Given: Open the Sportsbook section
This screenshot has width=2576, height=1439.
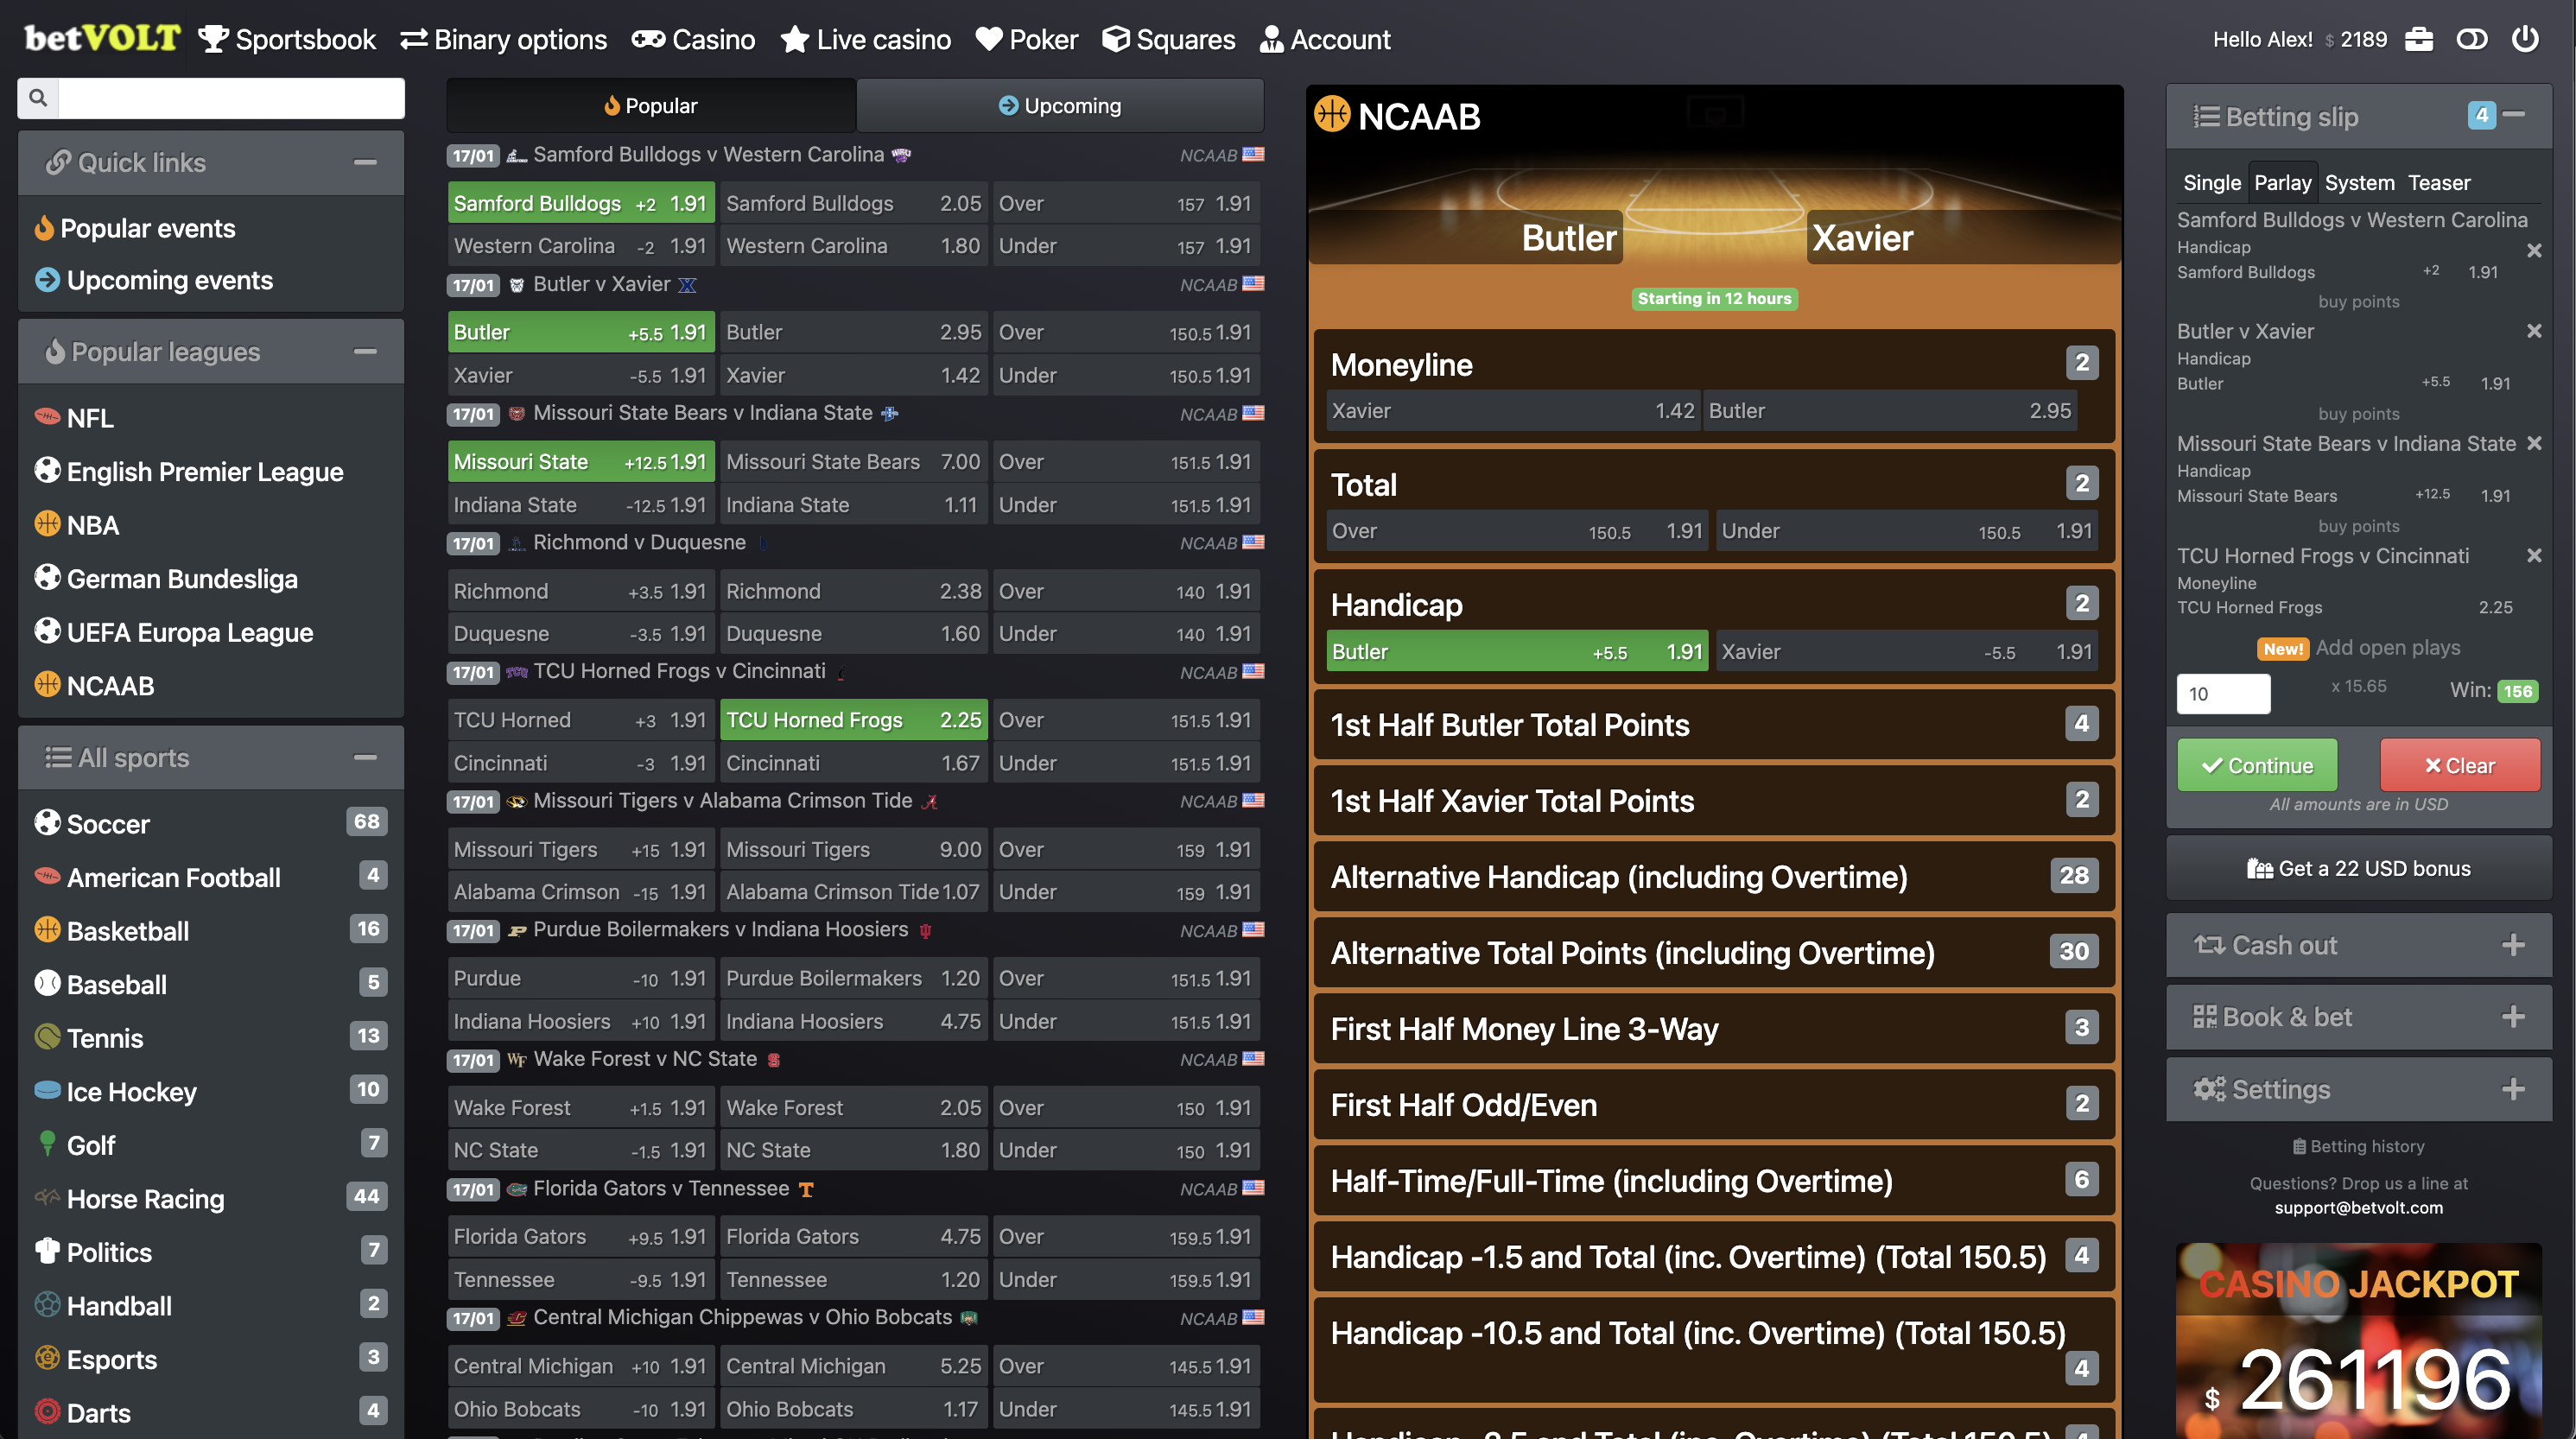Looking at the screenshot, I should (x=287, y=39).
